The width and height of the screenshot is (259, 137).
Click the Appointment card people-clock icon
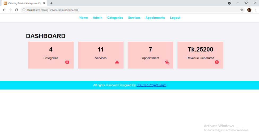167,62
